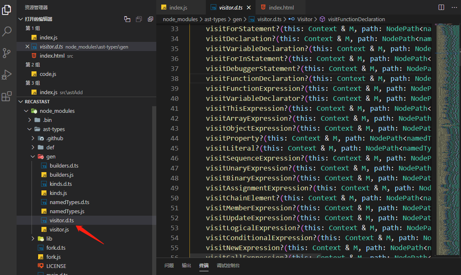Expand the .github folder

pyautogui.click(x=33, y=138)
